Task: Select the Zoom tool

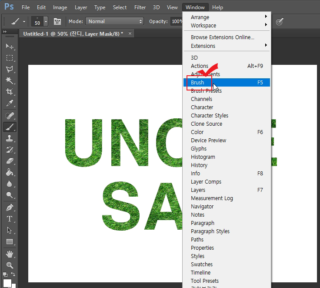Action: click(10, 265)
